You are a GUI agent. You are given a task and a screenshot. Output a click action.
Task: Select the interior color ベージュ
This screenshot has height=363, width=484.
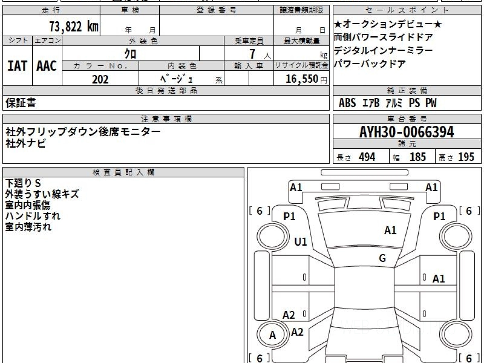[x=176, y=79]
